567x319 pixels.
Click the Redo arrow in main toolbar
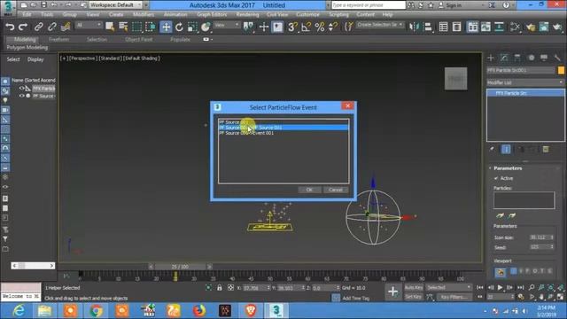click(23, 27)
